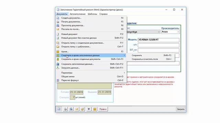Choose Просмотр документов menu entry
Screen dimensions: 220x123
click(91, 25)
